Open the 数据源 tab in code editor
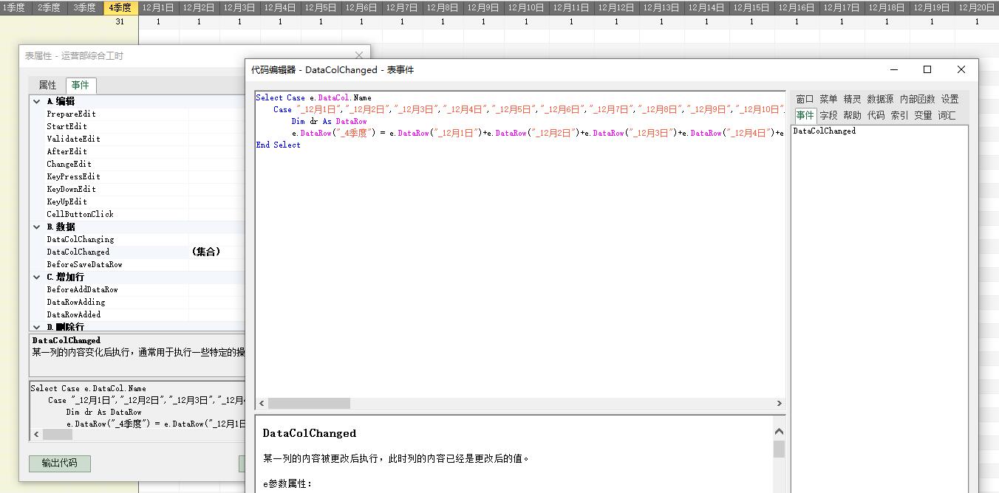The width and height of the screenshot is (999, 493). tap(880, 99)
